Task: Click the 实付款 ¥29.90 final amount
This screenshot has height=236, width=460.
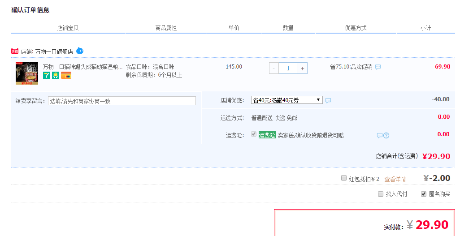Action: click(416, 225)
